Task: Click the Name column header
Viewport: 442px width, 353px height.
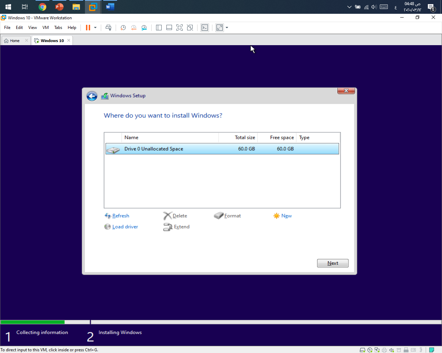Action: pos(170,138)
